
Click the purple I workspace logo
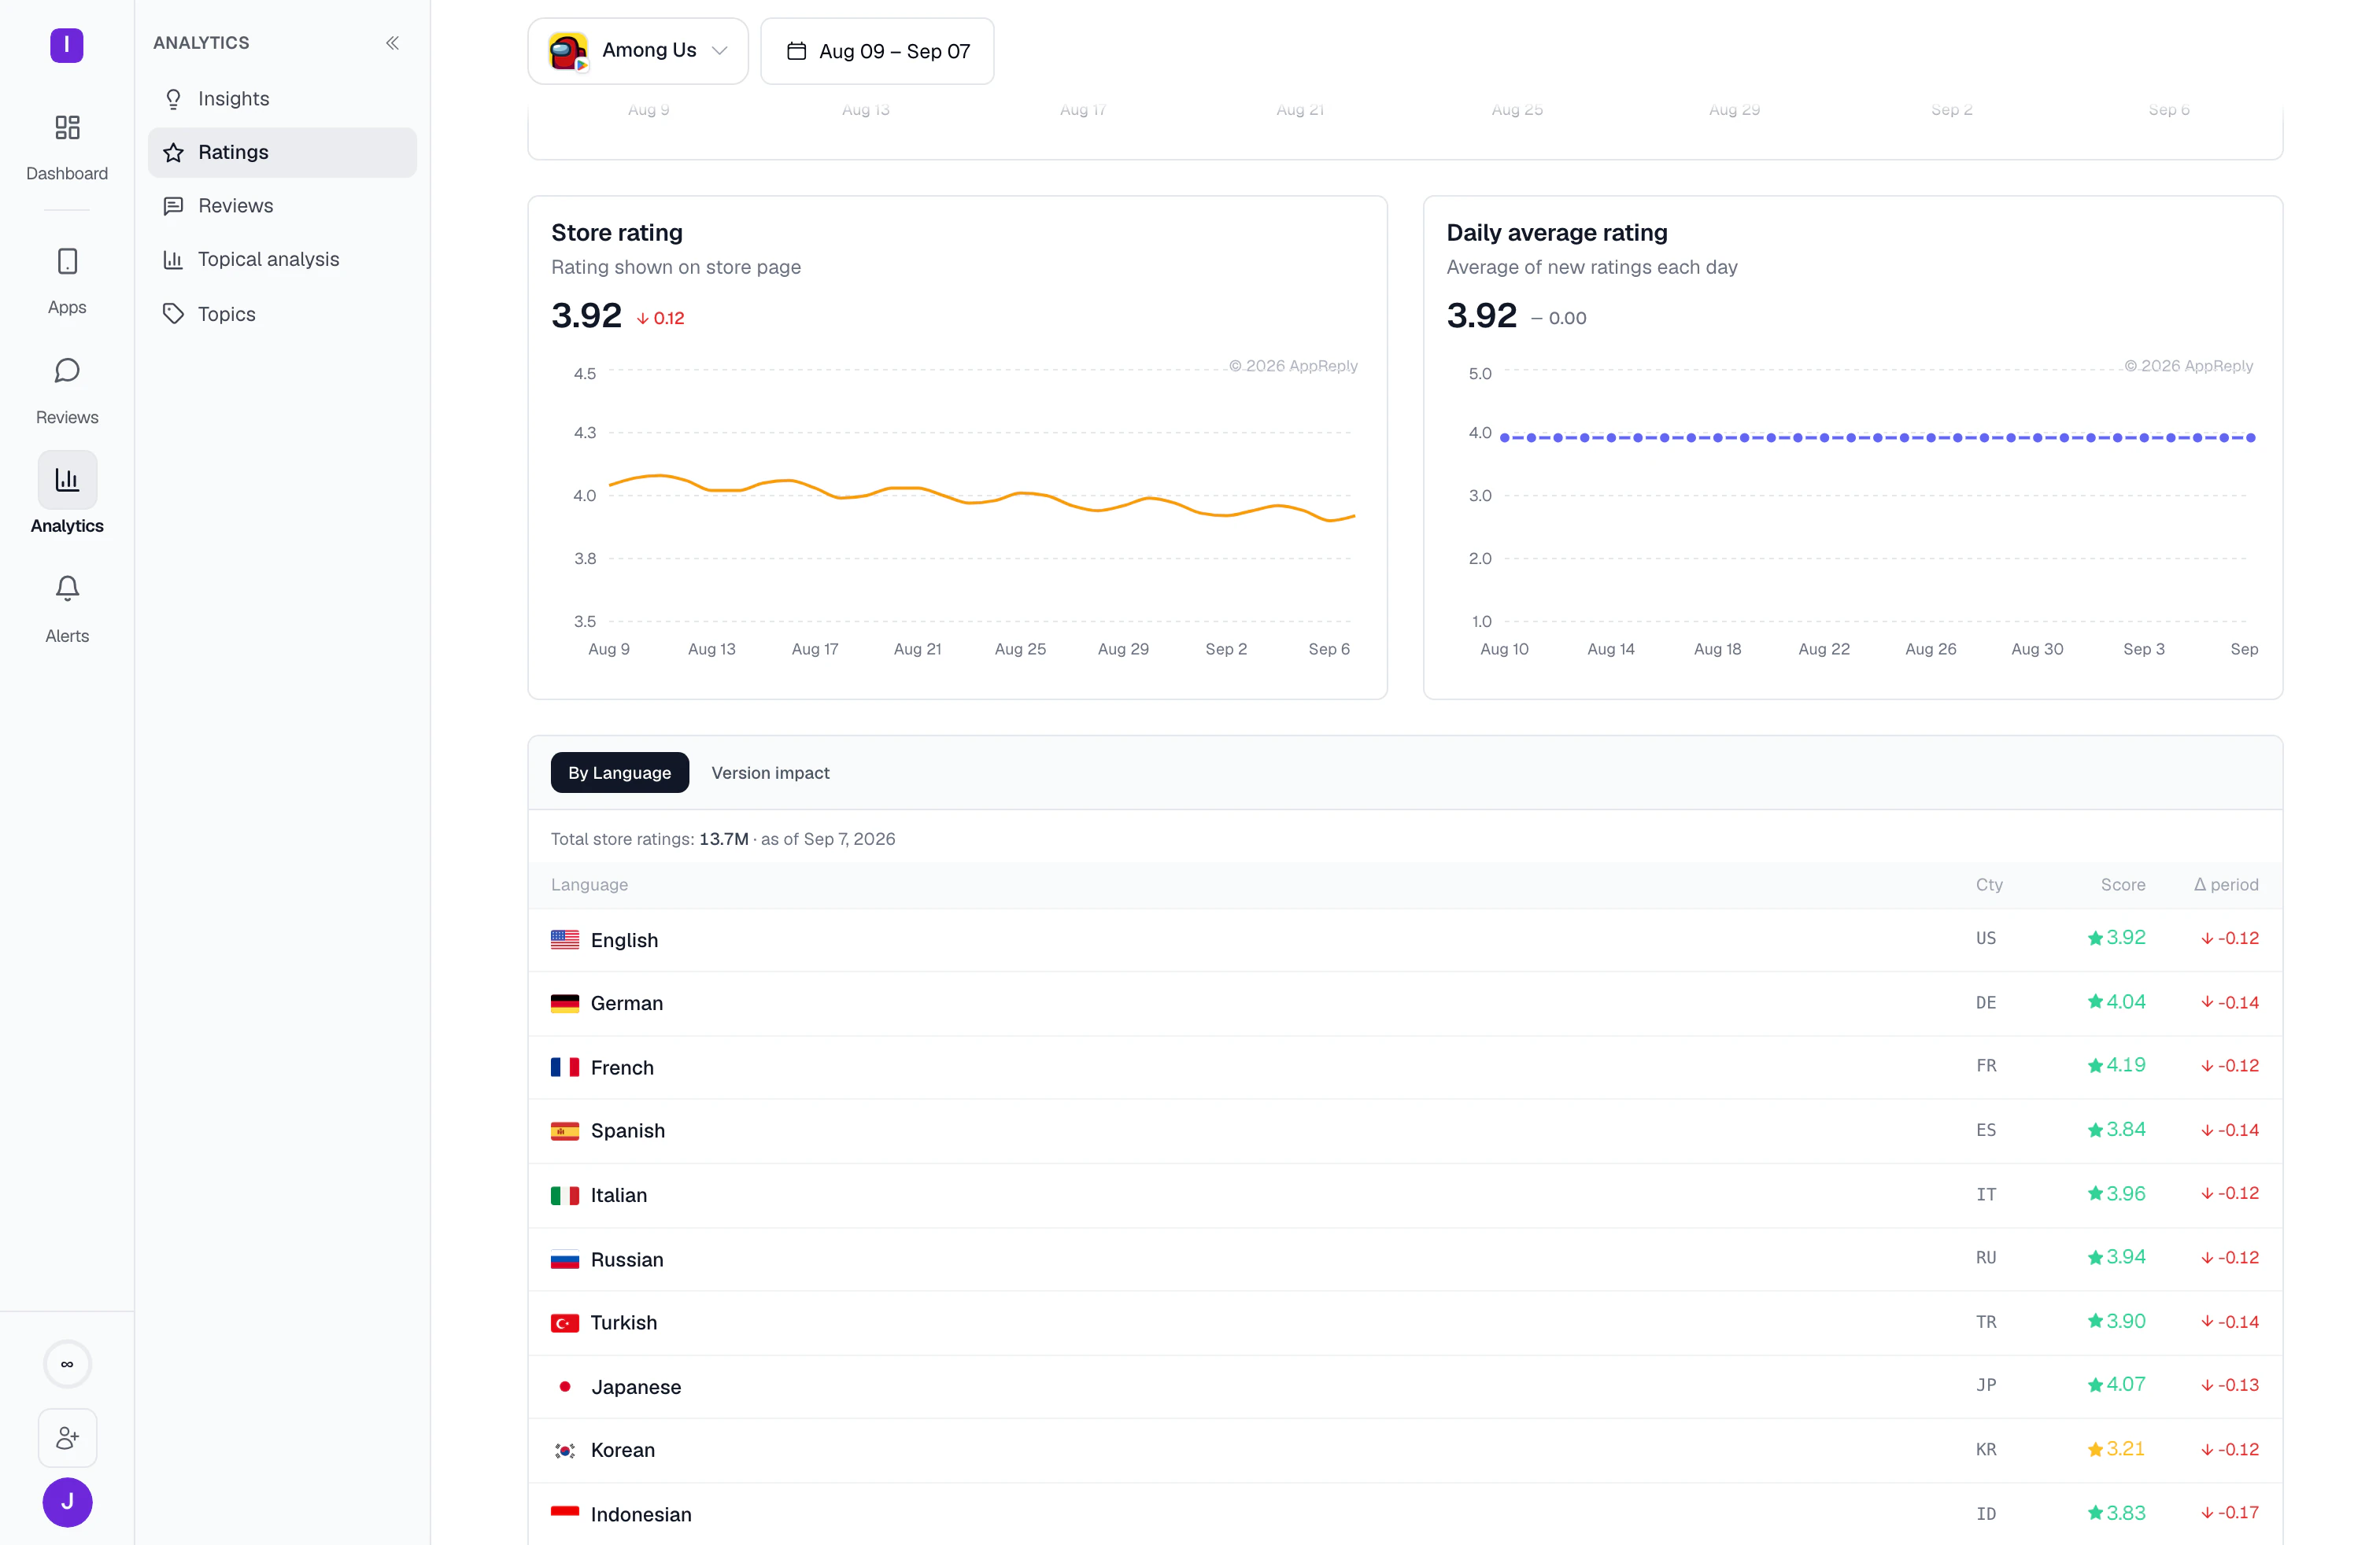[67, 45]
